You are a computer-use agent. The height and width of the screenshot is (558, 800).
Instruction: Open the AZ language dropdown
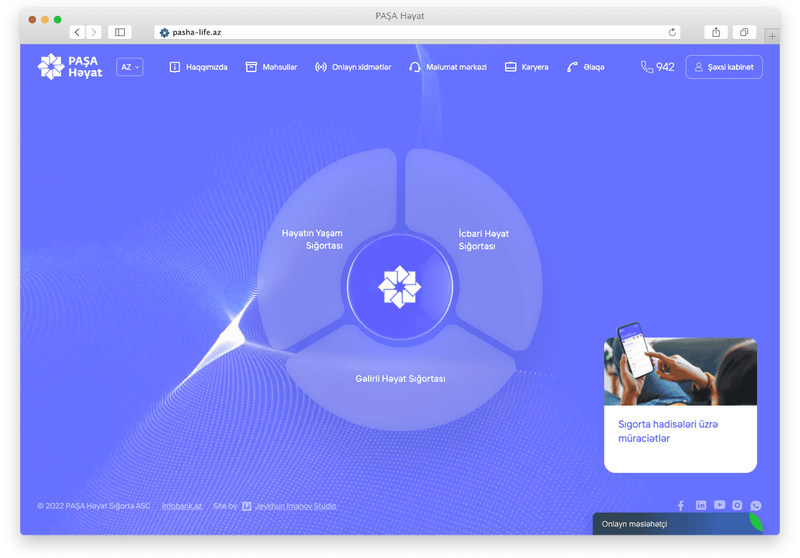130,67
